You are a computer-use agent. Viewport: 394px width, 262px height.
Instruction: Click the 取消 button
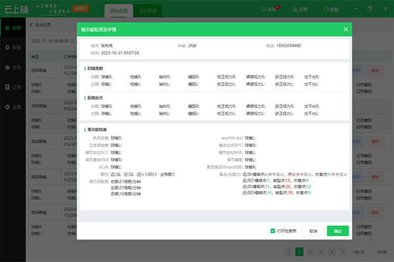coord(313,231)
